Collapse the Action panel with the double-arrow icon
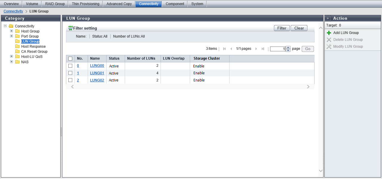 328,18
